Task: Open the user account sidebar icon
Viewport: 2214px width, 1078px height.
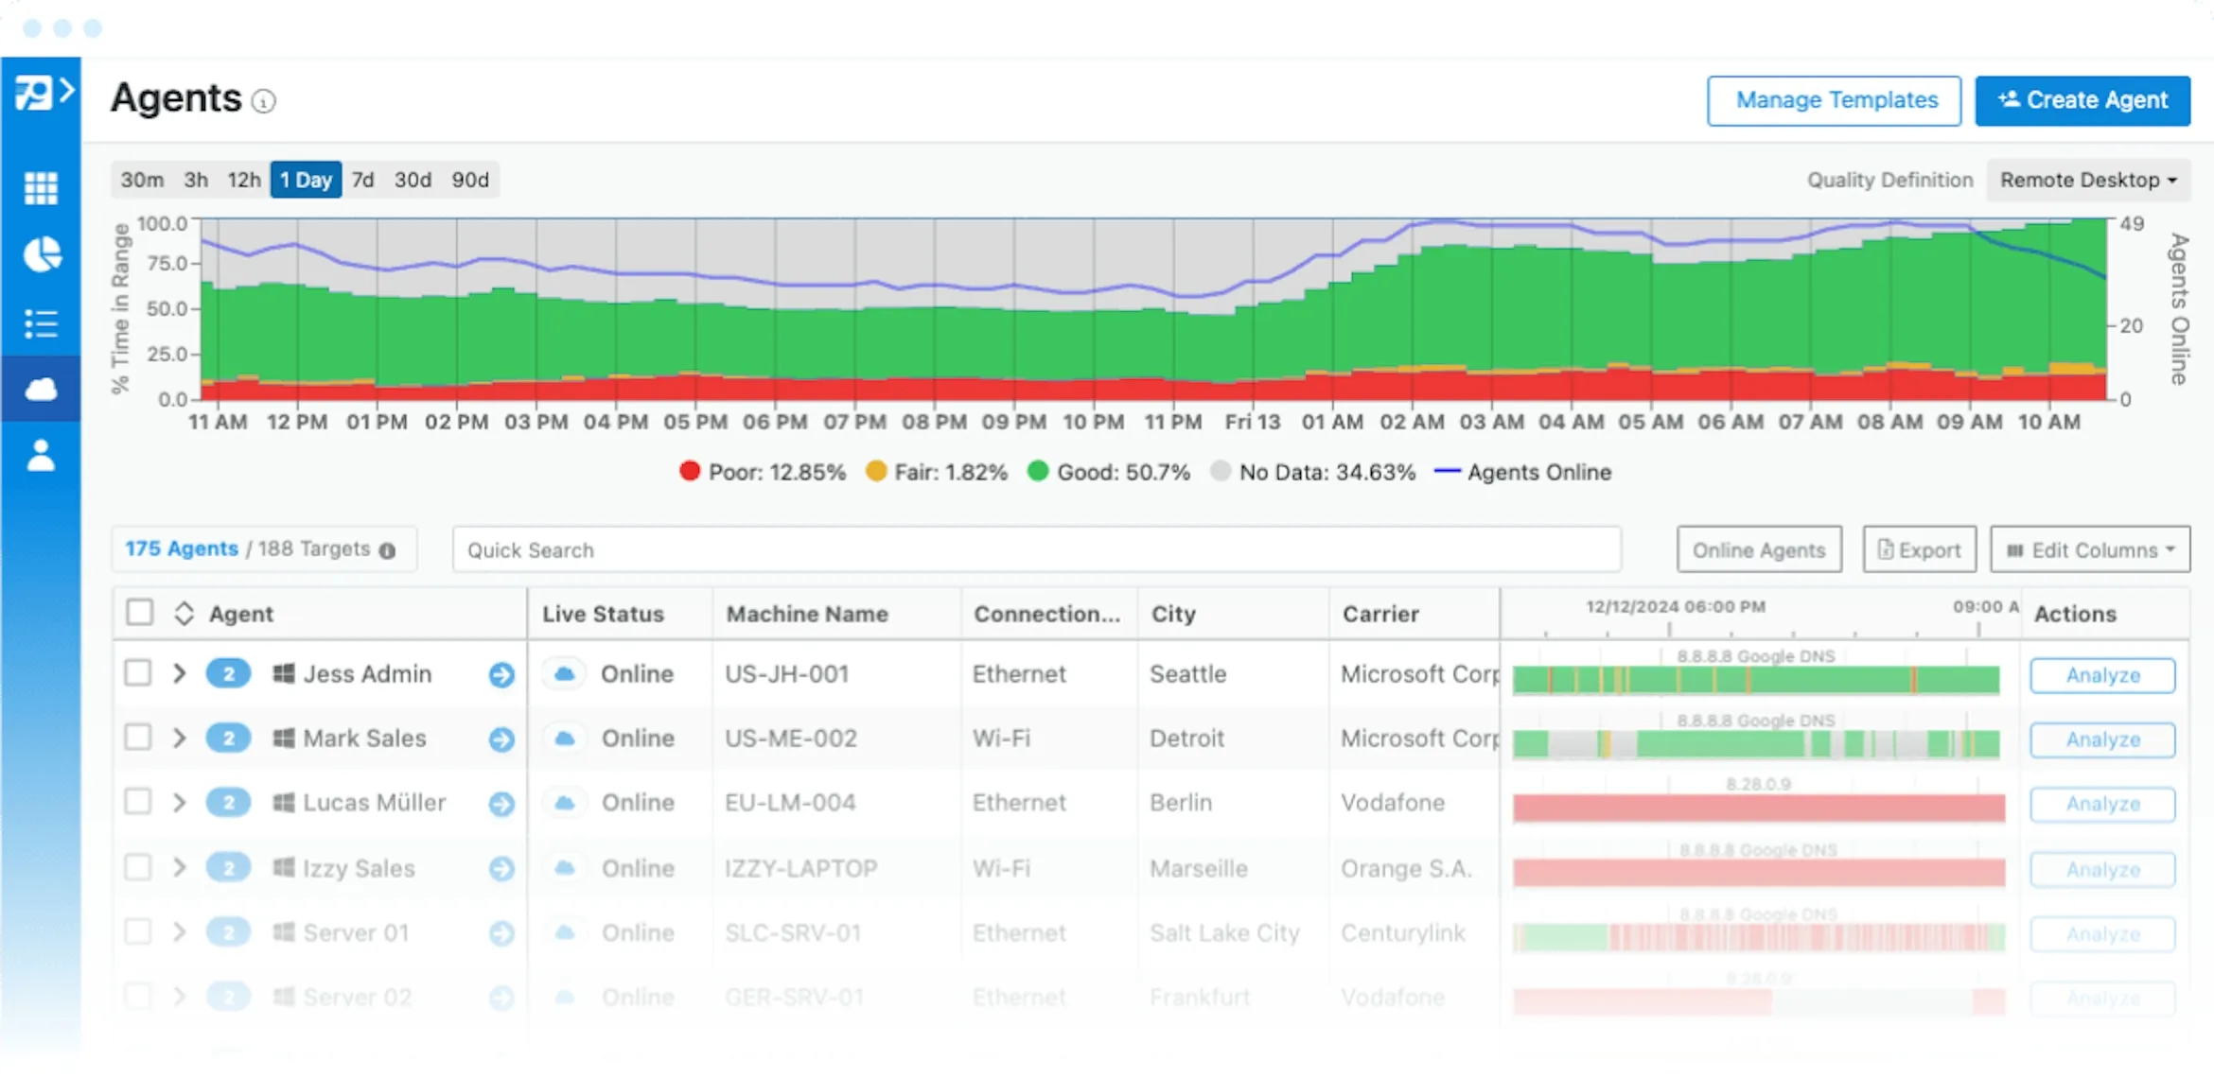Action: (x=41, y=455)
